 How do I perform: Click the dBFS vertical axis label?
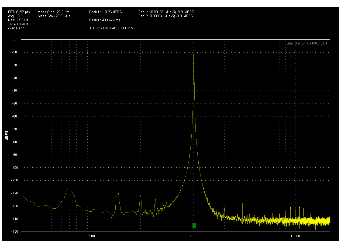[x=6, y=135]
